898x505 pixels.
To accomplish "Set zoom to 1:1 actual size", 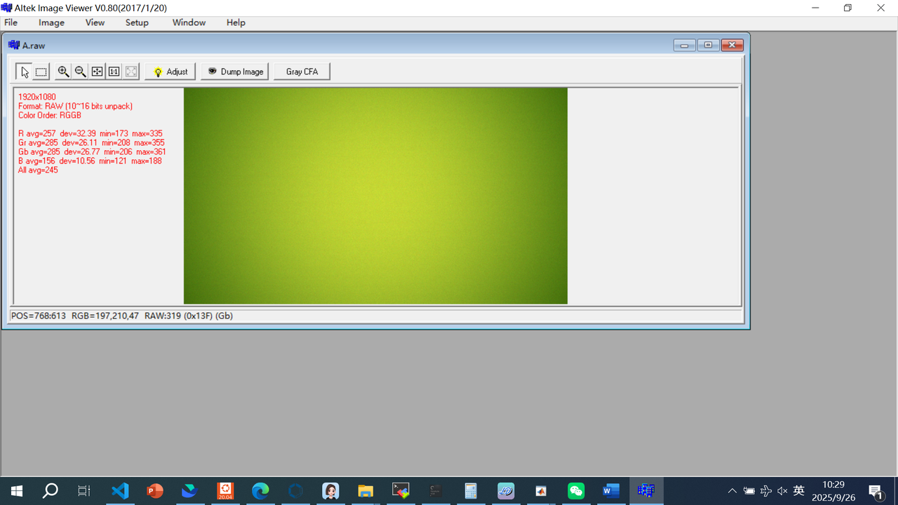I will click(114, 72).
